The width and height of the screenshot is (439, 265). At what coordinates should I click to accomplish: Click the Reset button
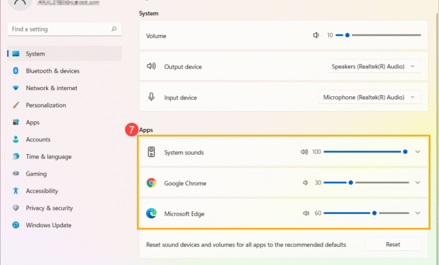coord(393,244)
